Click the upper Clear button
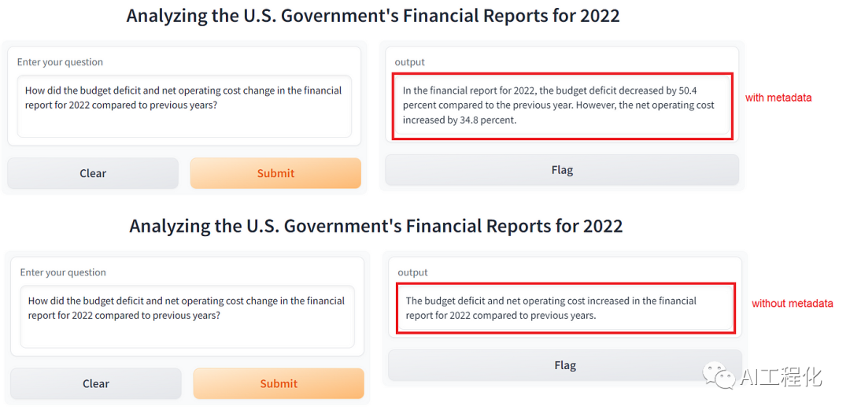The height and width of the screenshot is (414, 850). (x=93, y=173)
